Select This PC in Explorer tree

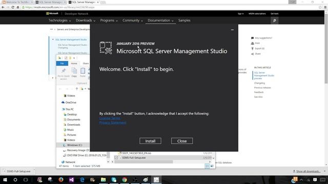pyautogui.click(x=68, y=109)
